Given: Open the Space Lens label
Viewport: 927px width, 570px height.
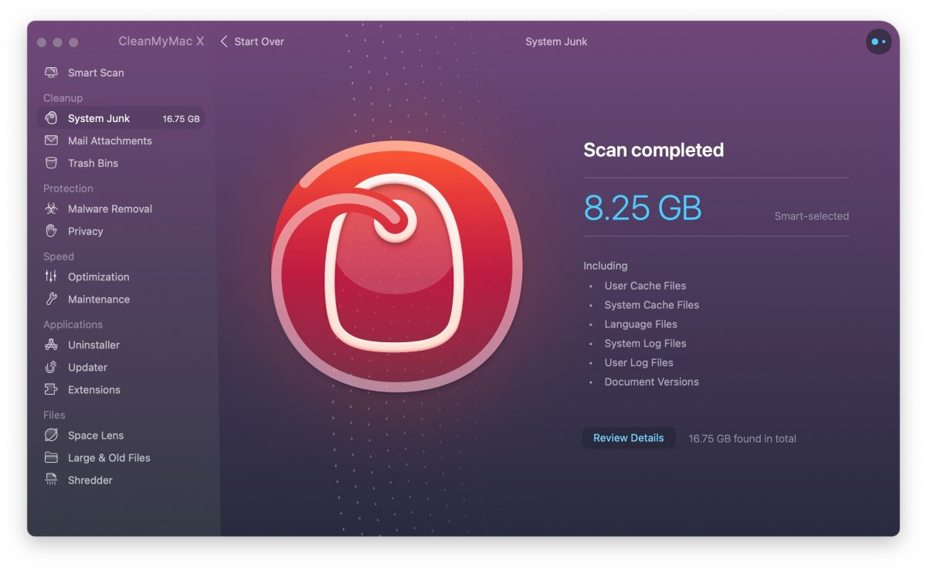Looking at the screenshot, I should coord(96,435).
